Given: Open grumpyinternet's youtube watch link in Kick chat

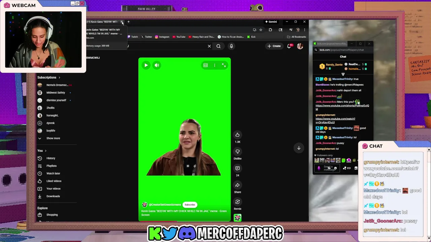Looking at the screenshot, I should [335, 120].
